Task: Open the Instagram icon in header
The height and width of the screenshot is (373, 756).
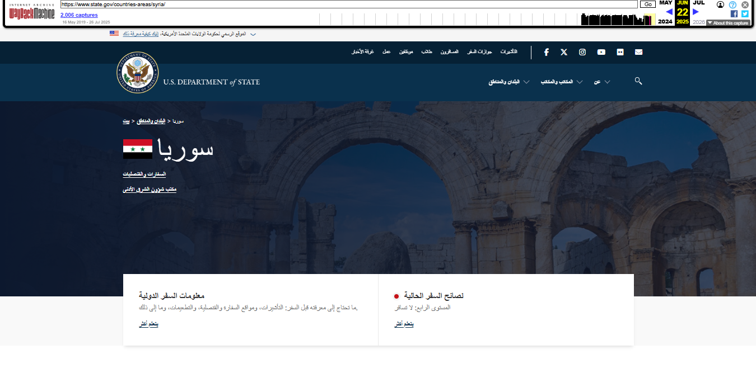Action: [582, 52]
